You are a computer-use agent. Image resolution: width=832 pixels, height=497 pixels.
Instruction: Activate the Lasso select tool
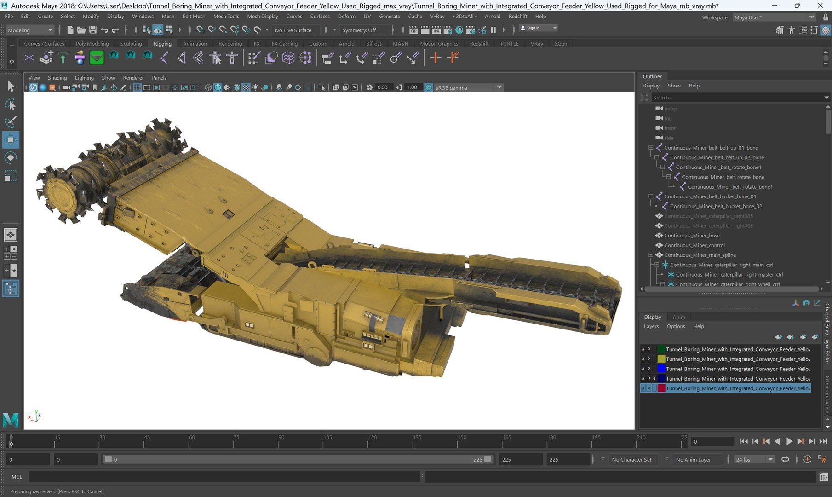point(11,104)
